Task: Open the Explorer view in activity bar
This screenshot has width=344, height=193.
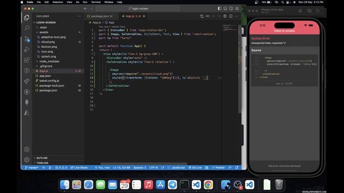Action: pos(27,18)
